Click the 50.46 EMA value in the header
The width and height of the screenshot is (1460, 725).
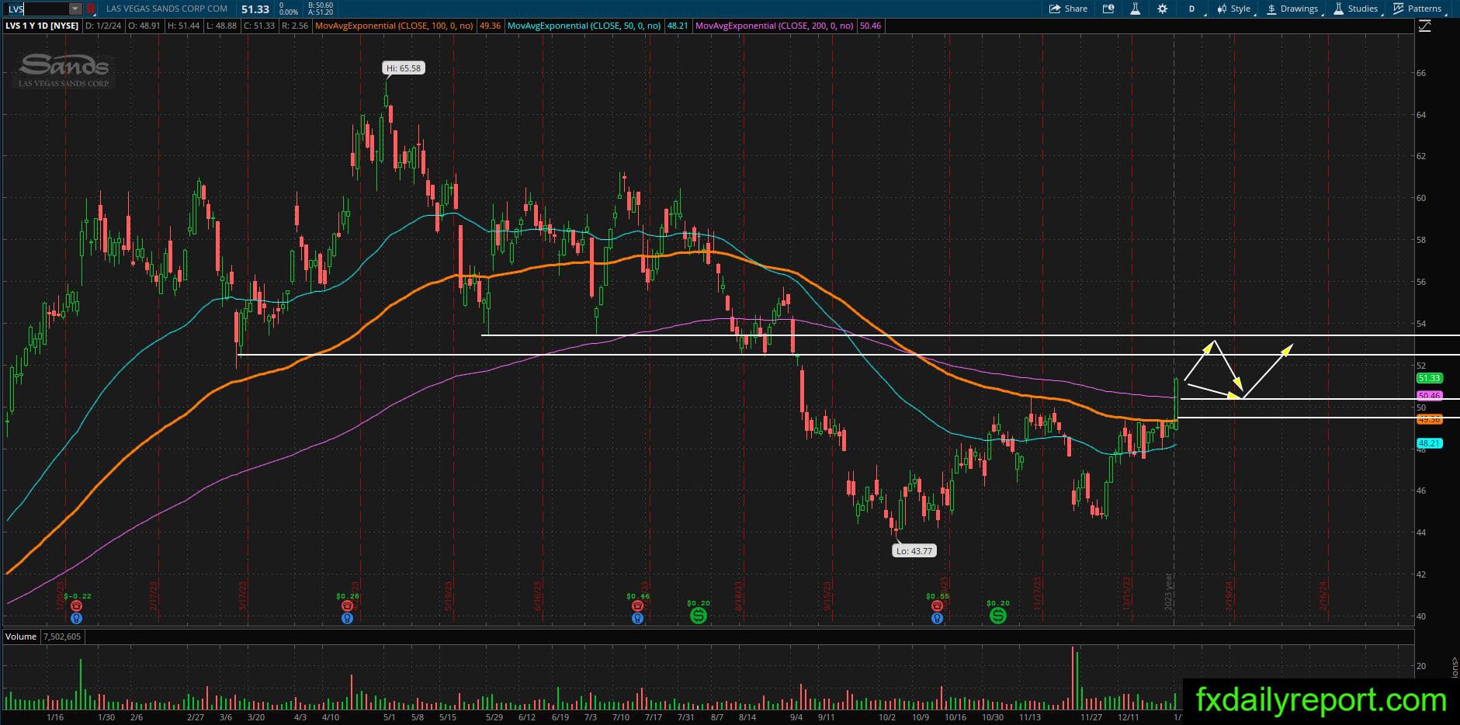(870, 26)
